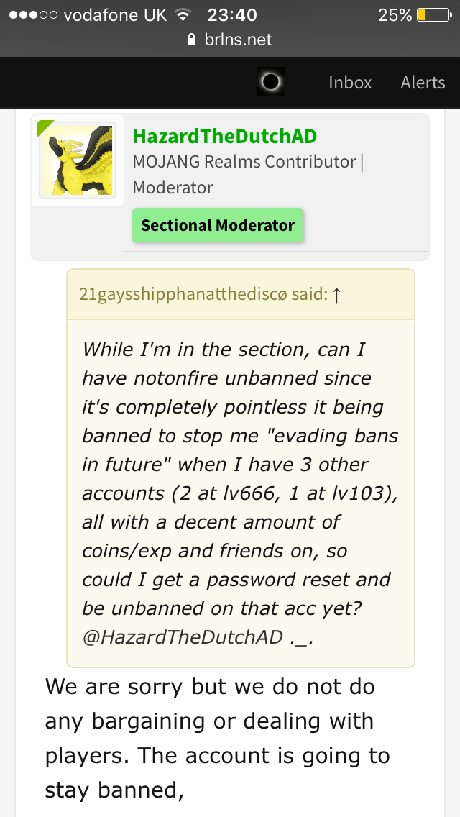Open the Alerts menu item

point(423,82)
